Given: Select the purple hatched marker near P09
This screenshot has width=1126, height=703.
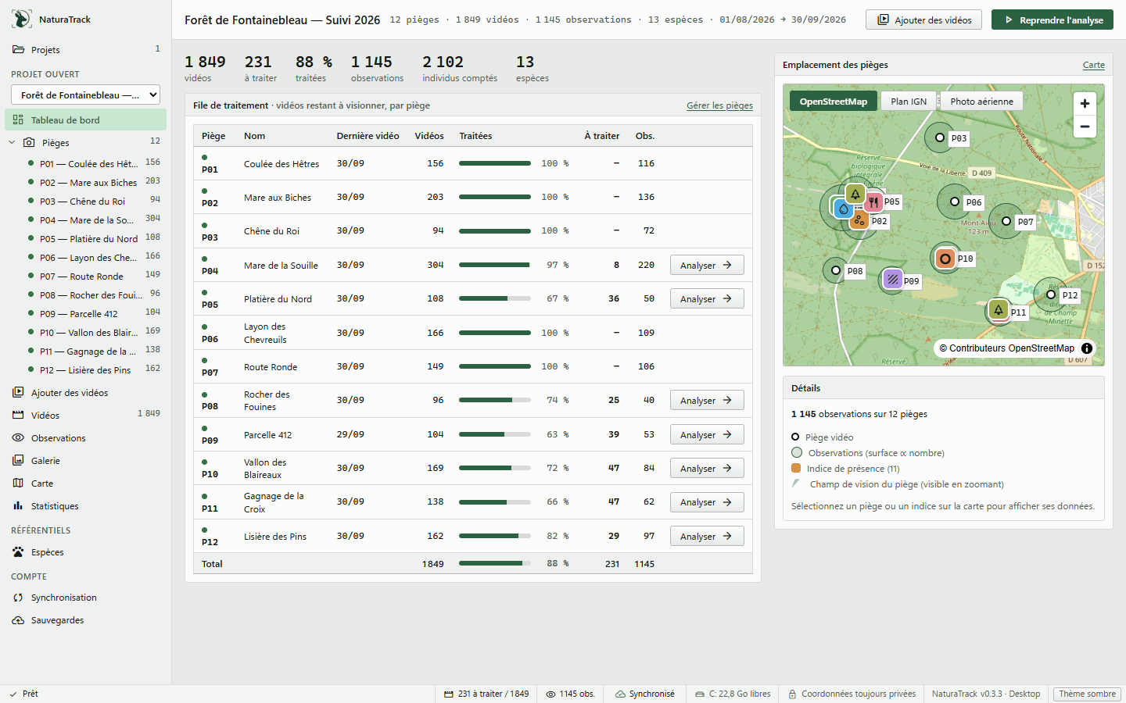Looking at the screenshot, I should pyautogui.click(x=892, y=278).
